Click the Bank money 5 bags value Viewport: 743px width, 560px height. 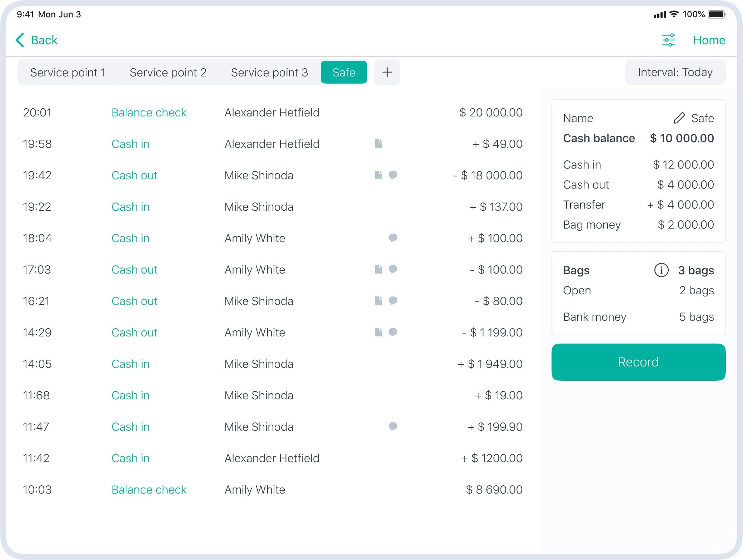pyautogui.click(x=697, y=317)
